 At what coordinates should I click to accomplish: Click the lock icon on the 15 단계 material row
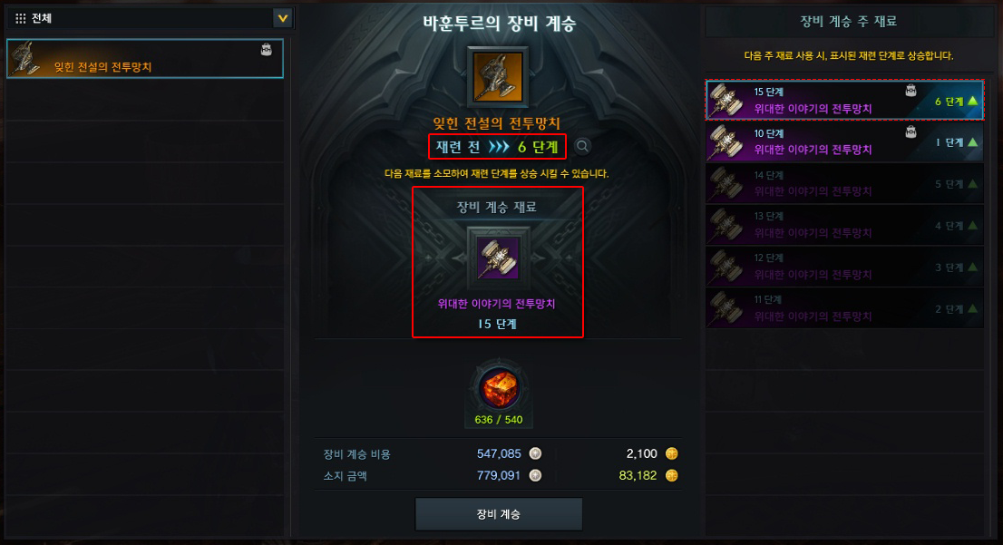pyautogui.click(x=910, y=91)
